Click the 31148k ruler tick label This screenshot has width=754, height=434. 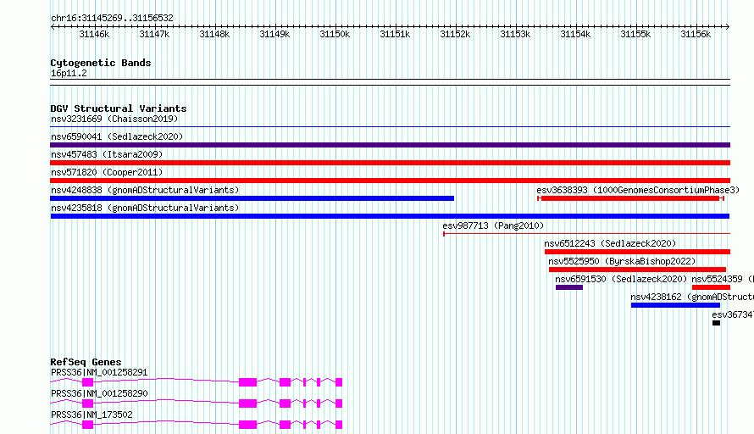pos(214,34)
